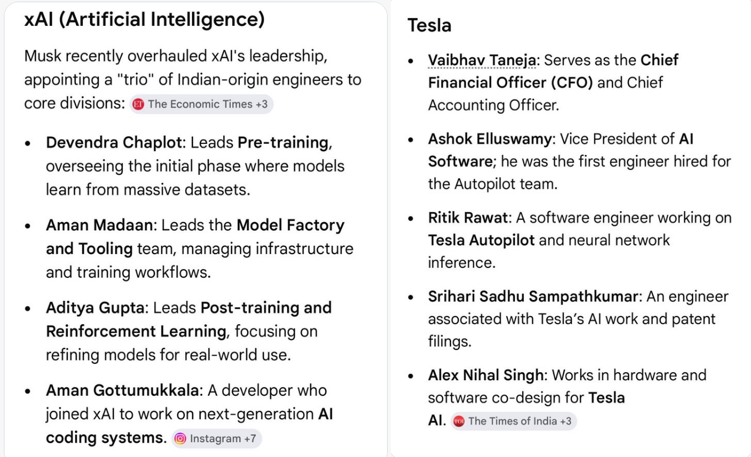
Task: Click the name Ritik Rawat
Action: (x=467, y=218)
